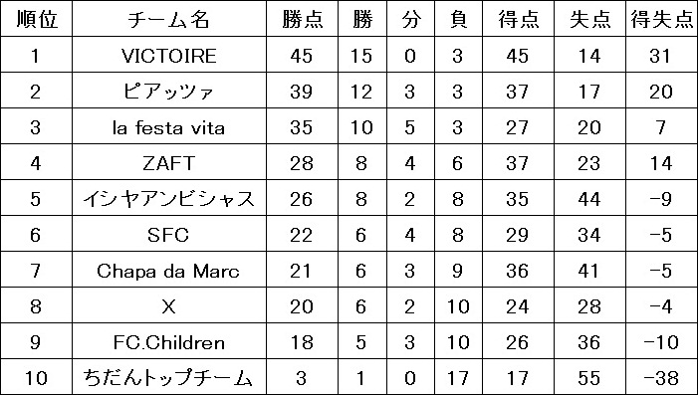Viewport: 698px width, 395px height.
Task: Click the Chapa da Marc cell
Action: click(169, 270)
